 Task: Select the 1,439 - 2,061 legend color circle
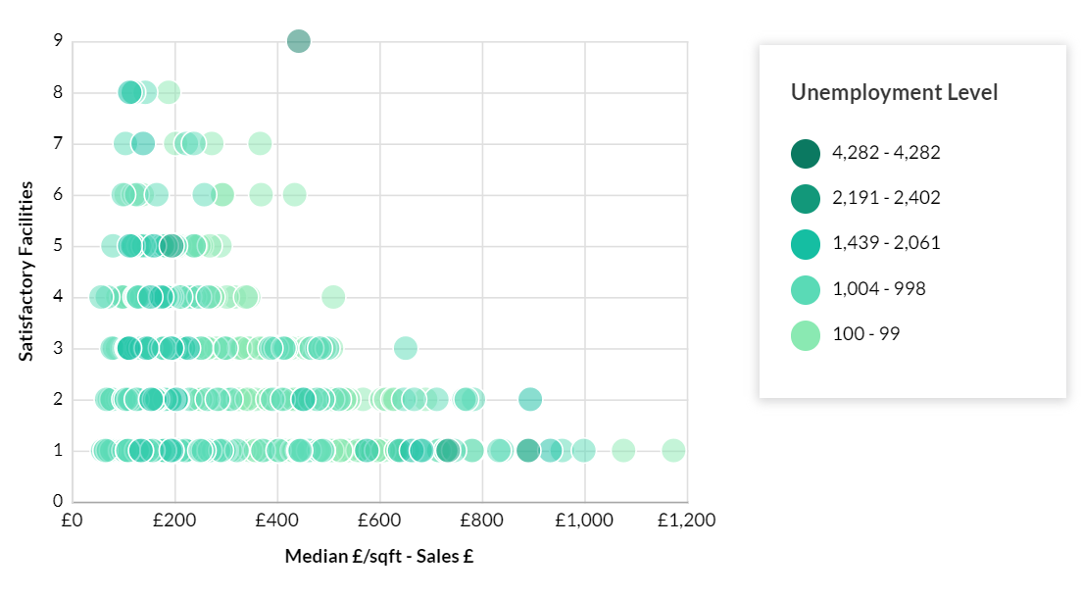pos(806,243)
